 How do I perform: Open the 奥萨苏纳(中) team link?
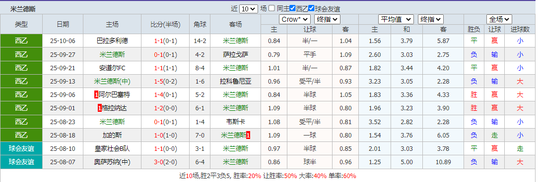(x=112, y=162)
